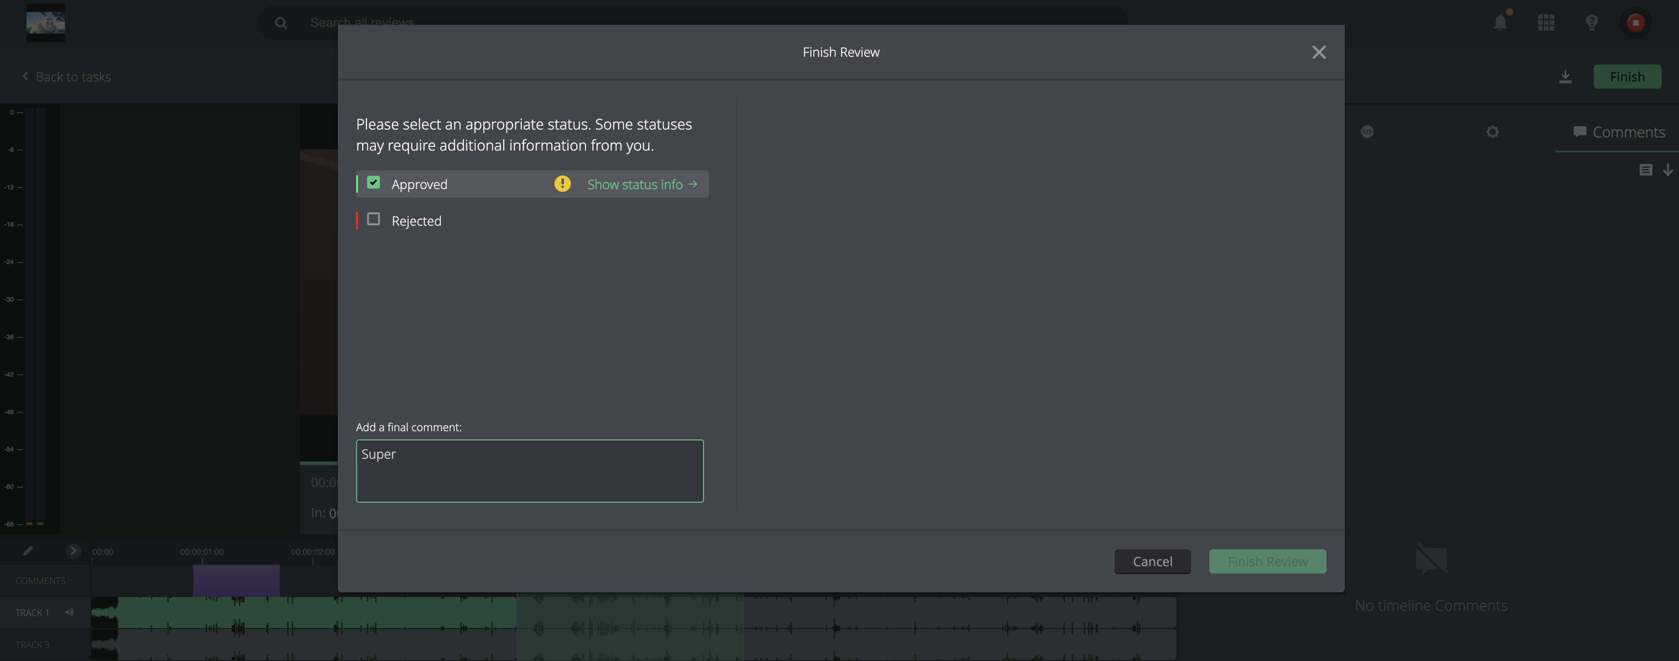Click the comment list view icon

[x=1646, y=170]
